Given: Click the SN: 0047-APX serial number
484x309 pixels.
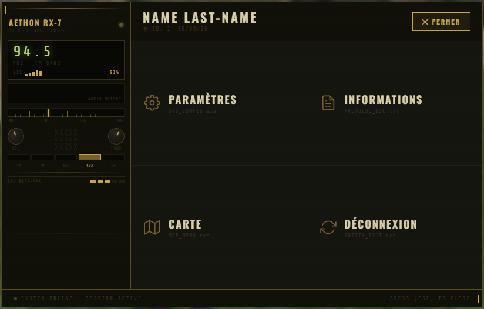Looking at the screenshot, I should pos(25,181).
